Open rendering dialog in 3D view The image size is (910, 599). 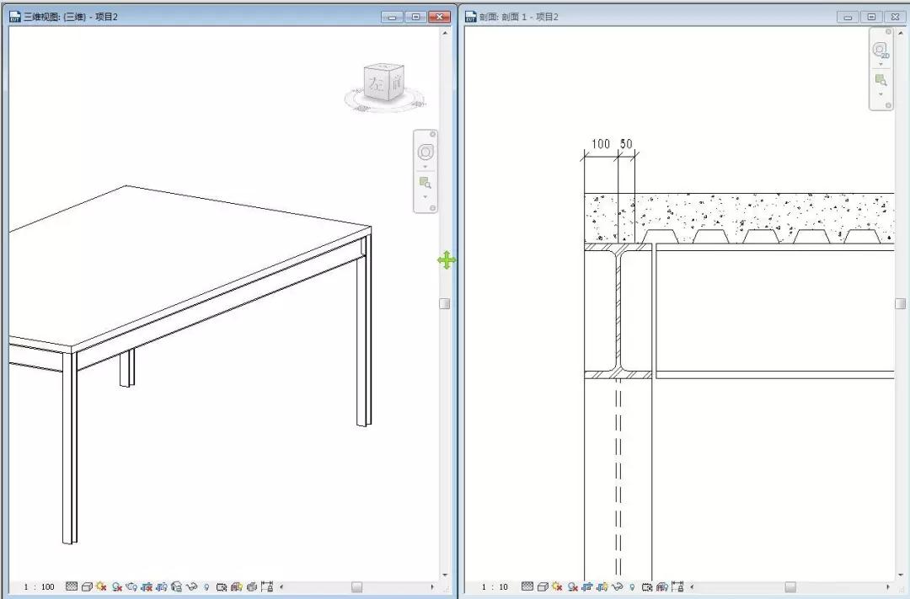point(131,587)
